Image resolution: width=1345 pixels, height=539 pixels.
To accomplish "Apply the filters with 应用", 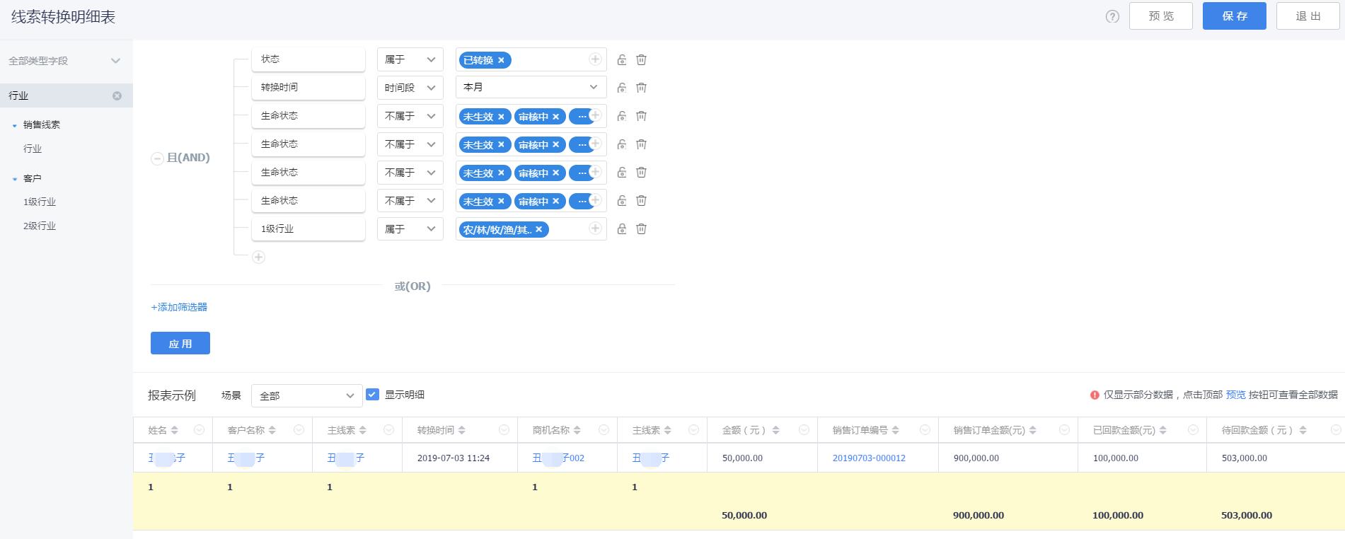I will pyautogui.click(x=180, y=343).
